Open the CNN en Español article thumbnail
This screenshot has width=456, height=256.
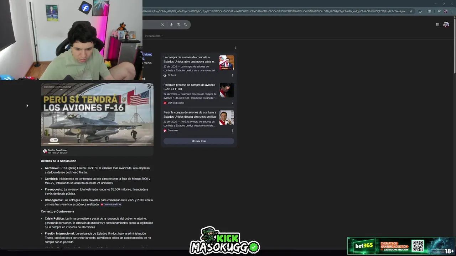pyautogui.click(x=227, y=90)
